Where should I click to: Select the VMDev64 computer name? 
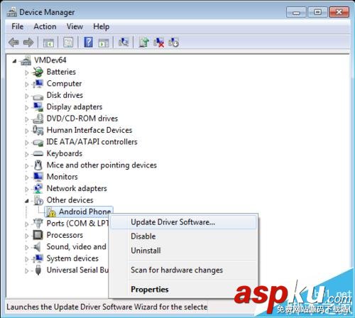tap(50, 60)
